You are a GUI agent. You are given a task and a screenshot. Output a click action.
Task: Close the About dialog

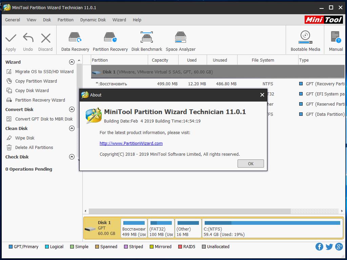tap(262, 95)
